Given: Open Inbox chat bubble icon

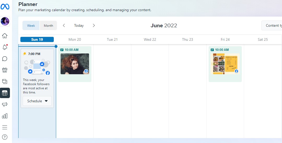Looking at the screenshot, I should [x=5, y=59].
